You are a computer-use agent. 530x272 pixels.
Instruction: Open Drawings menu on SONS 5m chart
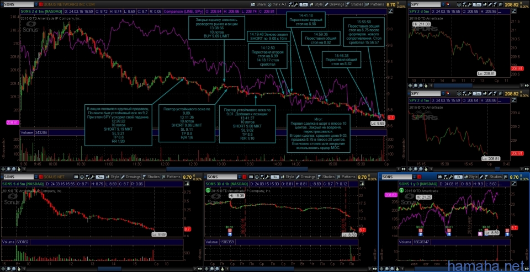[131, 177]
